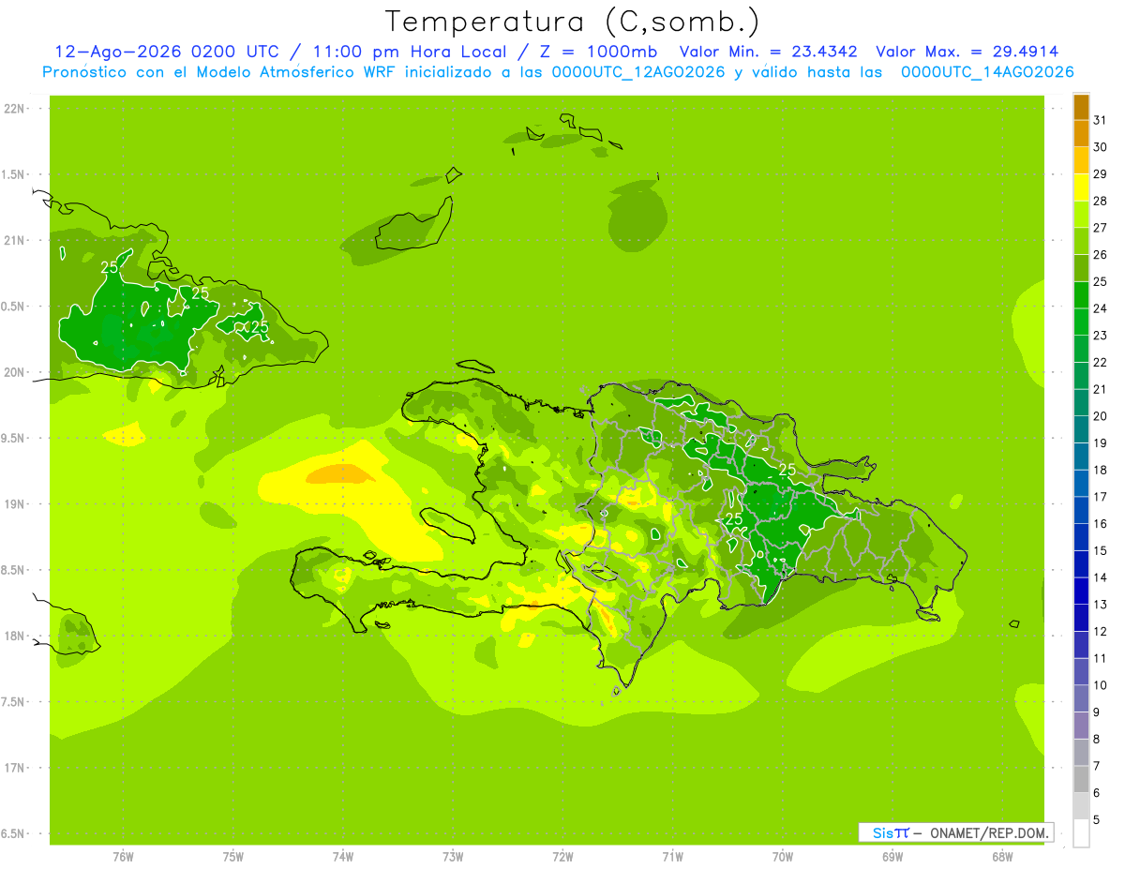
Task: Click the "71W" longitude axis label
Action: point(672,858)
